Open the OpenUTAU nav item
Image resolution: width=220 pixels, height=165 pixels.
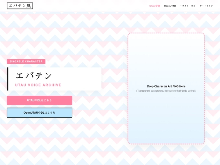170,6
